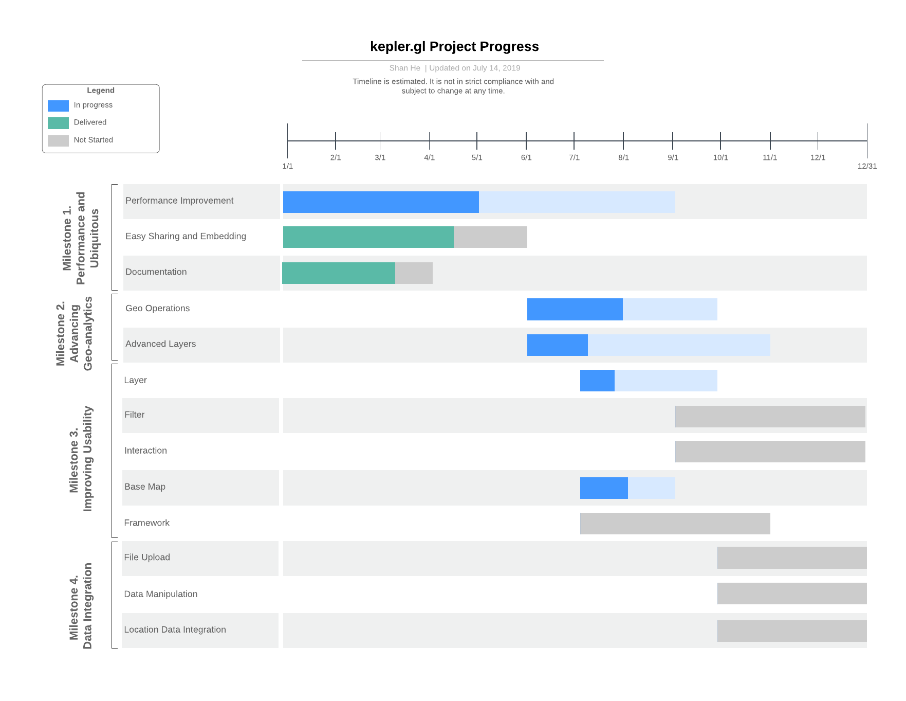Viewport: 906px width, 701px height.
Task: Click the Milestone 2 Advancing Geo-analytics heading
Action: coord(75,333)
